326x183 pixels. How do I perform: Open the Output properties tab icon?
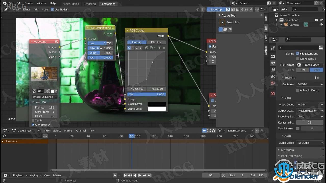273,63
